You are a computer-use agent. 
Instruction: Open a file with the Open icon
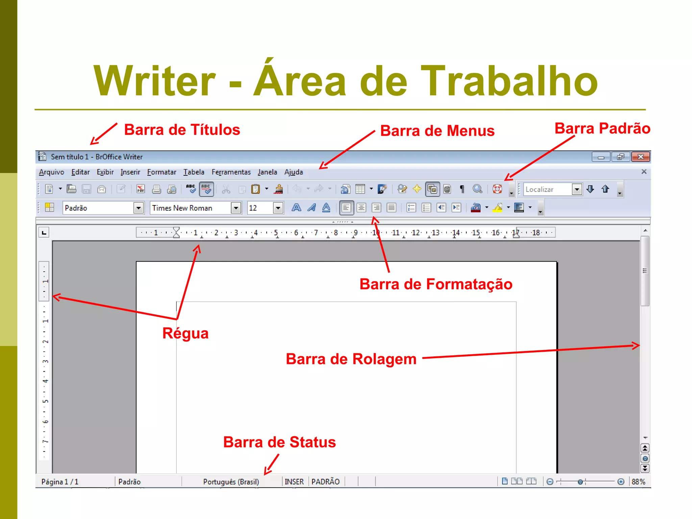point(71,189)
